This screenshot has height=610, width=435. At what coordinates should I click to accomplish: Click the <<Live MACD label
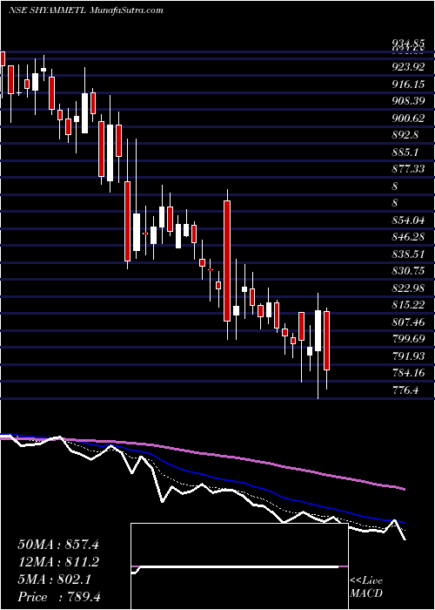366,587
